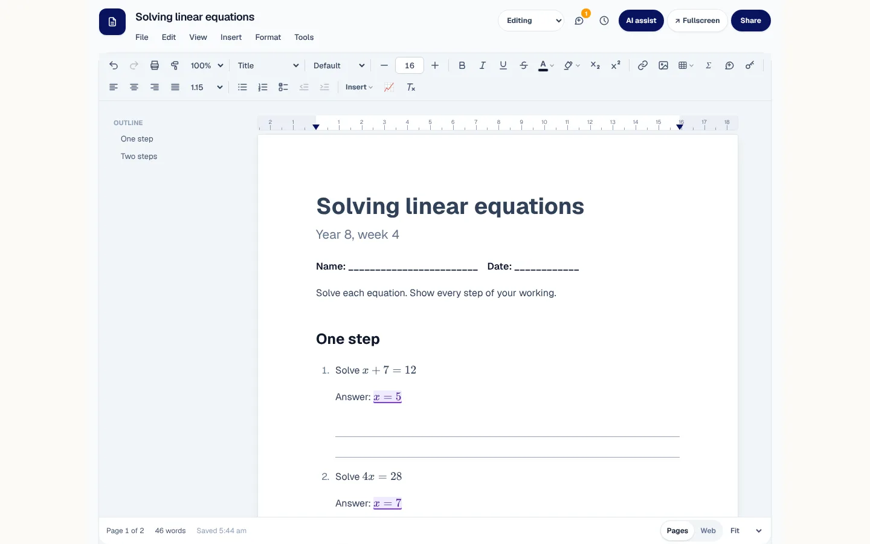Open the 1.15 line spacing dropdown
870x544 pixels.
207,87
